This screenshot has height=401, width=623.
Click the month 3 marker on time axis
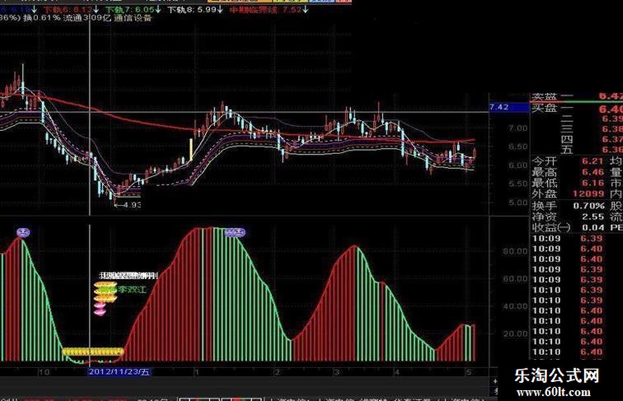[337, 372]
